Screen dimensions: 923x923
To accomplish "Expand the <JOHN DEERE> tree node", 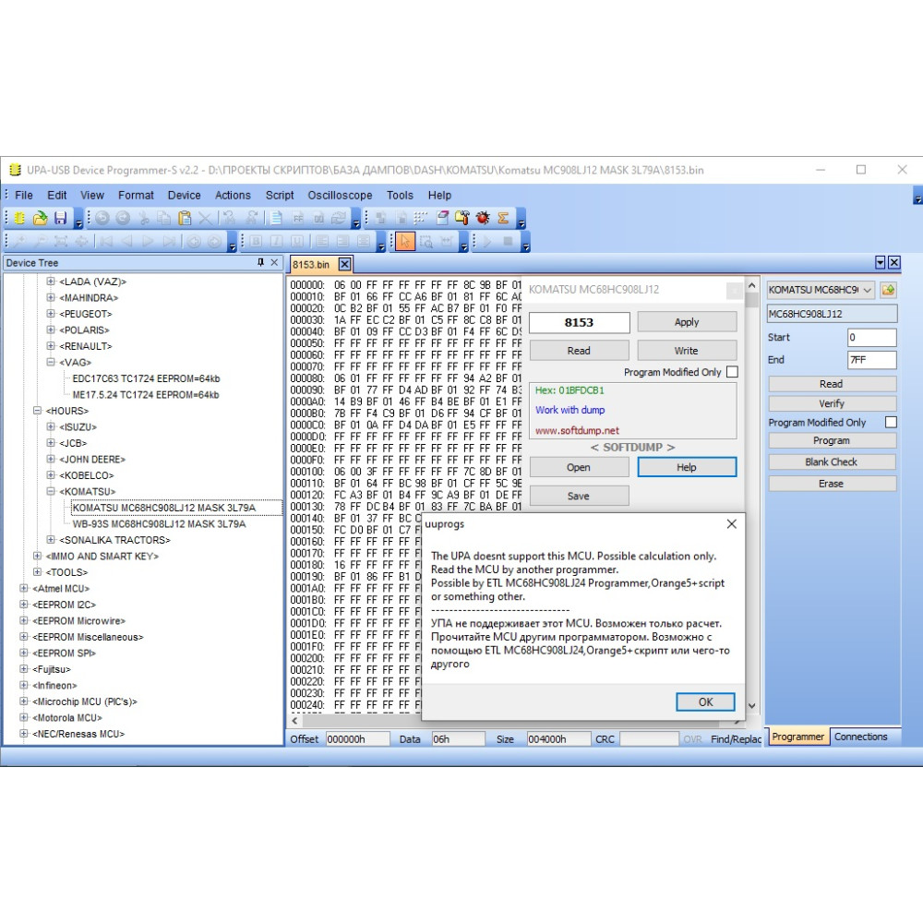I will click(51, 459).
